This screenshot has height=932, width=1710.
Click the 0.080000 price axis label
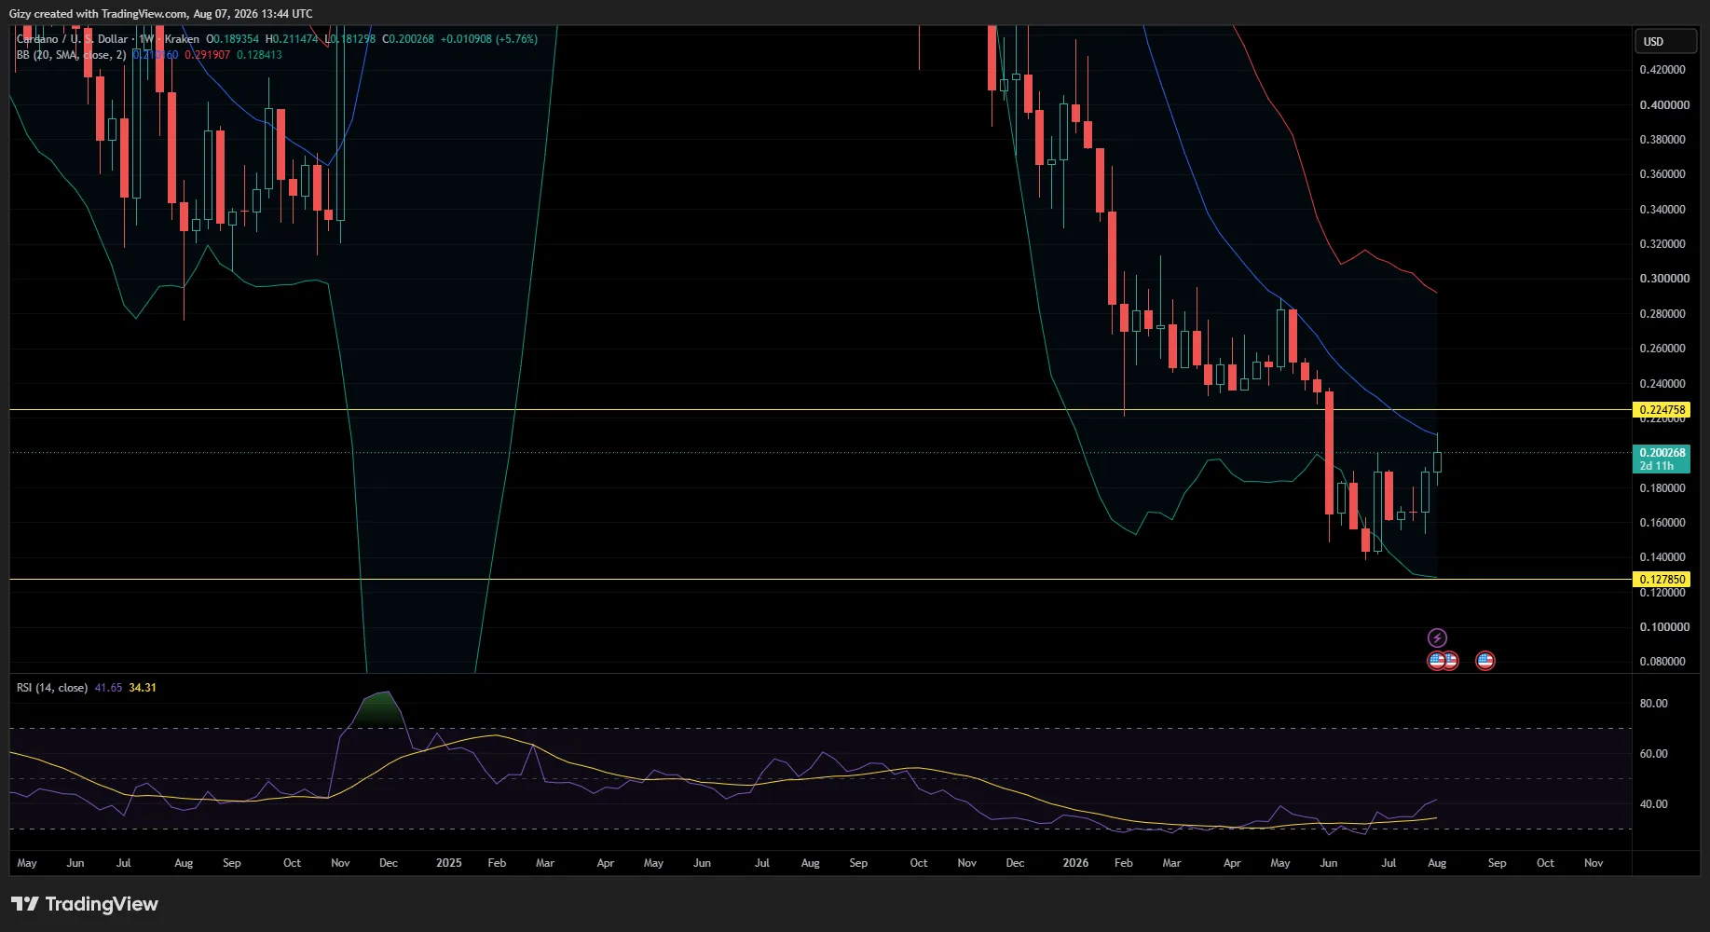pos(1662,662)
